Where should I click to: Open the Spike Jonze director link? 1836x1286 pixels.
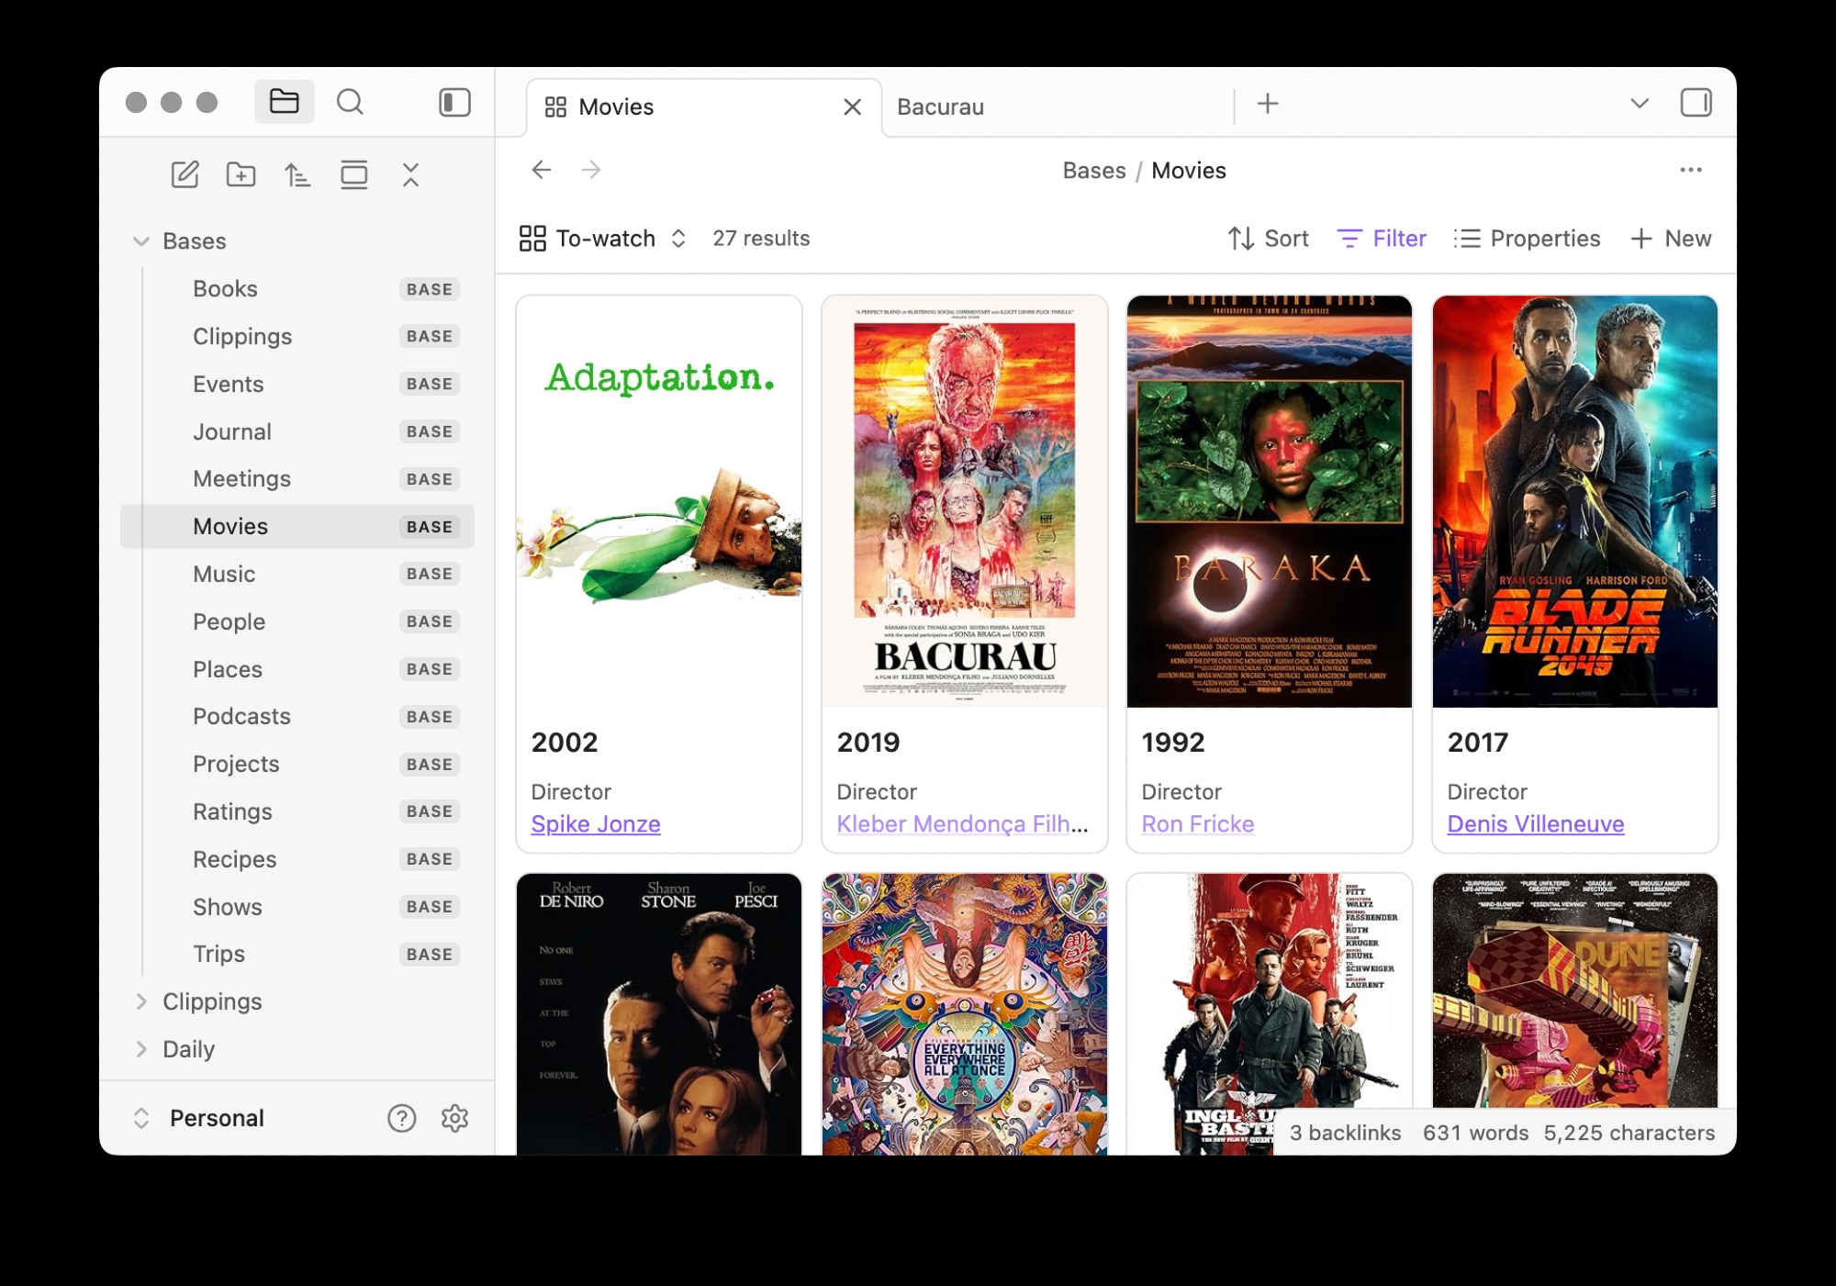point(595,823)
